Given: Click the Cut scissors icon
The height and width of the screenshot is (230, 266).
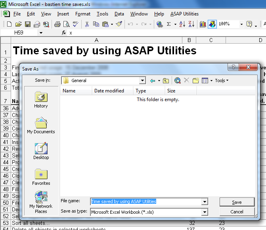Looking at the screenshot, I should pyautogui.click(x=87, y=24).
